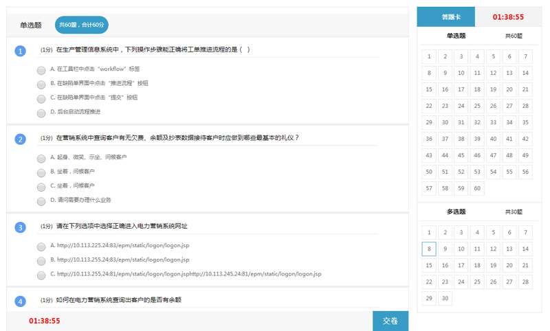
Task: Open highlighted multi-choice question 8
Action: [429, 249]
